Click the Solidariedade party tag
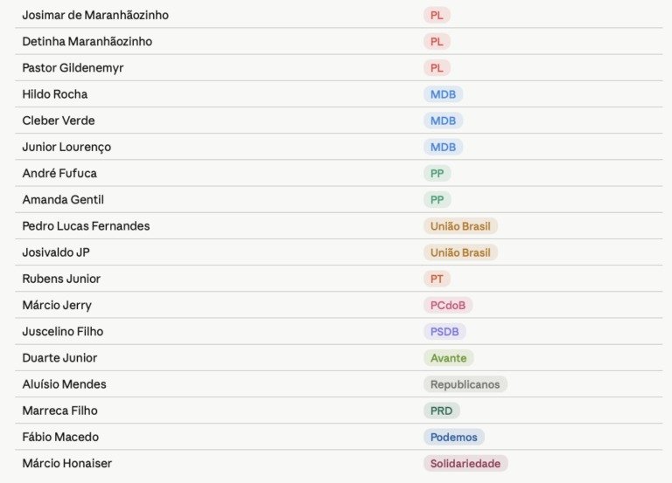This screenshot has height=483, width=672. (x=465, y=463)
